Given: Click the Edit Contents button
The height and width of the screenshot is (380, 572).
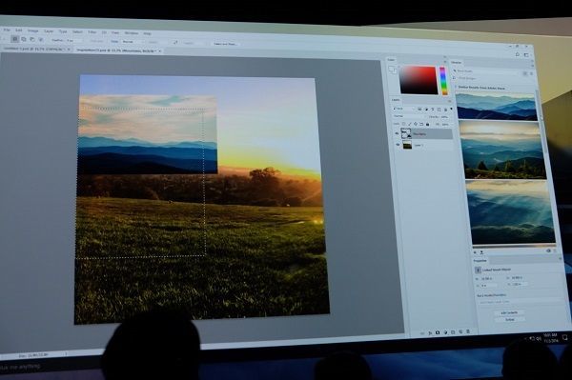Looking at the screenshot, I should pyautogui.click(x=509, y=312).
